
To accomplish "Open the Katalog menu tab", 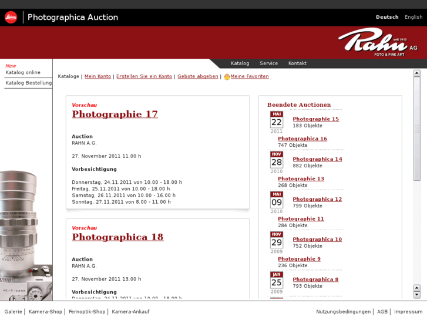I will 240,63.
